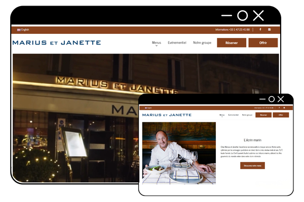Click English language link in small window
304x202 pixels.
pyautogui.click(x=148, y=108)
